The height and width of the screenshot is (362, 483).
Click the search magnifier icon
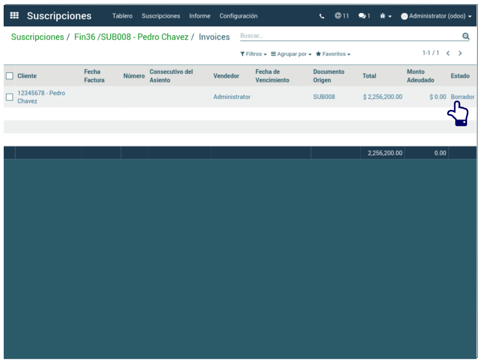(466, 36)
